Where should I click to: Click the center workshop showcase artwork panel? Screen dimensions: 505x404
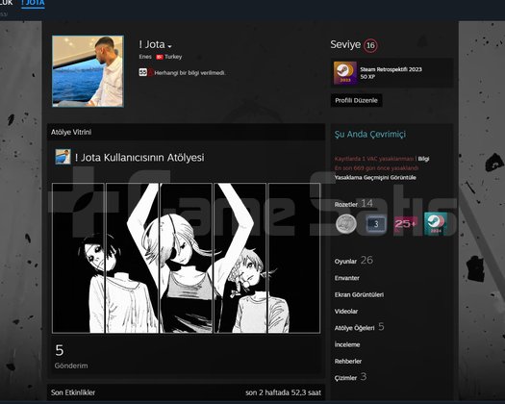[187, 258]
